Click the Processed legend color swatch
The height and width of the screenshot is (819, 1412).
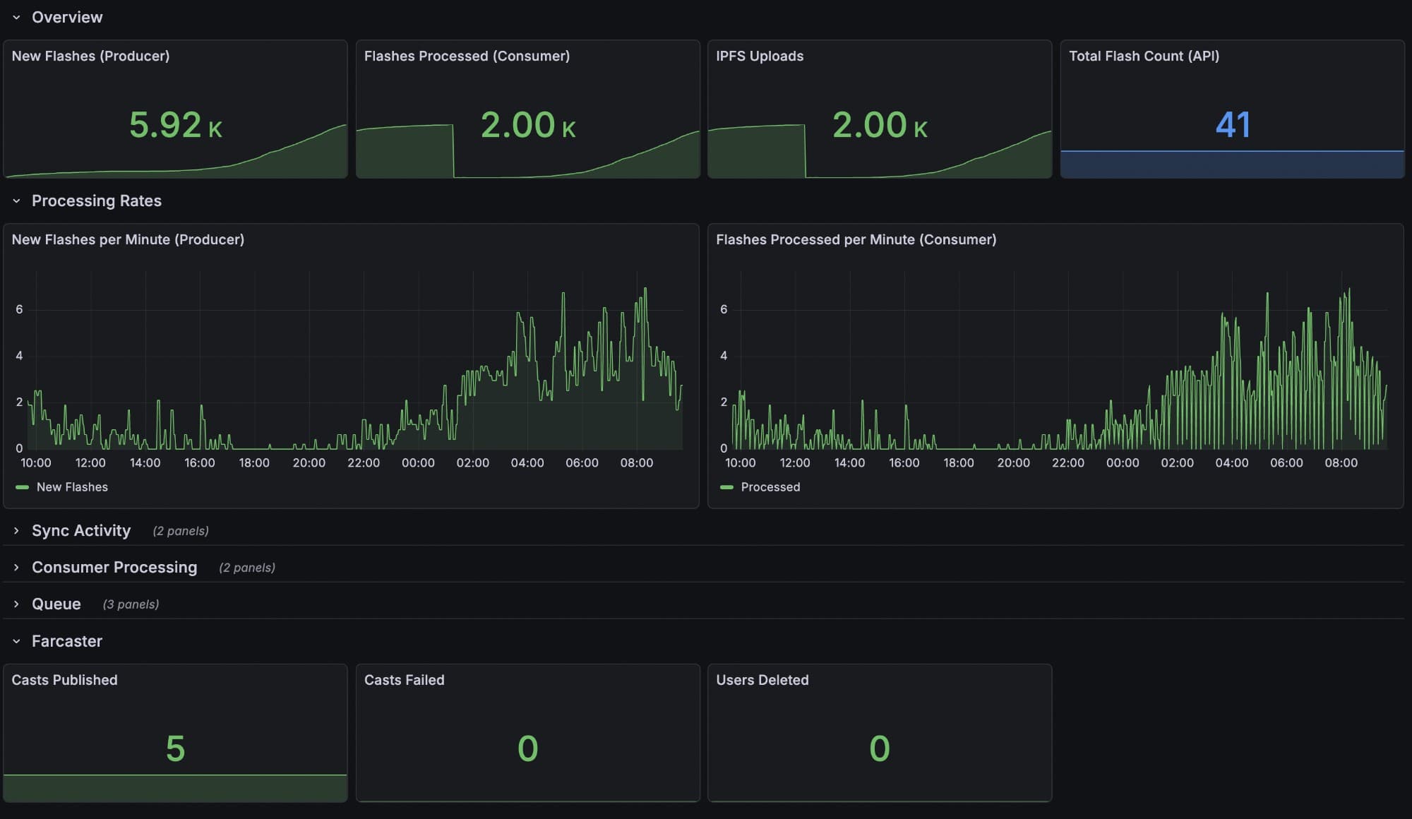tap(726, 487)
